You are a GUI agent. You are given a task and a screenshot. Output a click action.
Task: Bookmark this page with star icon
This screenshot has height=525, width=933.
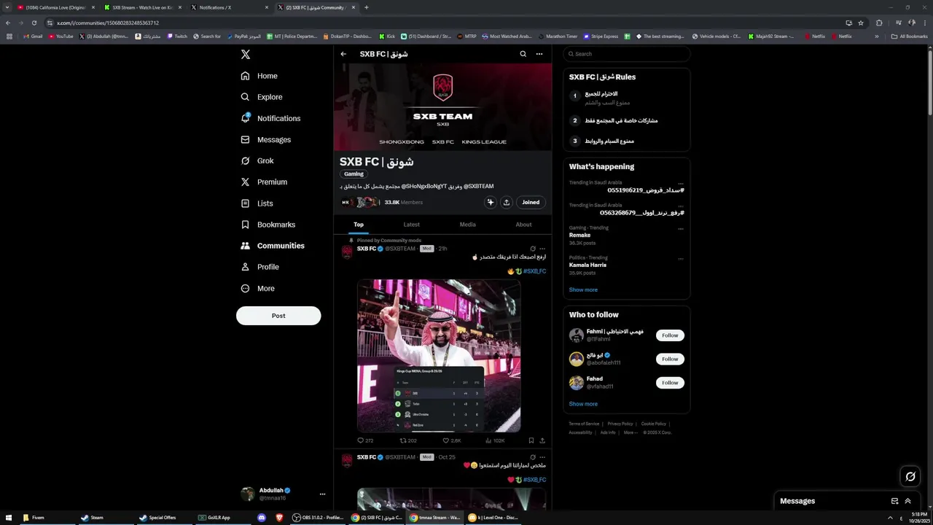point(861,23)
